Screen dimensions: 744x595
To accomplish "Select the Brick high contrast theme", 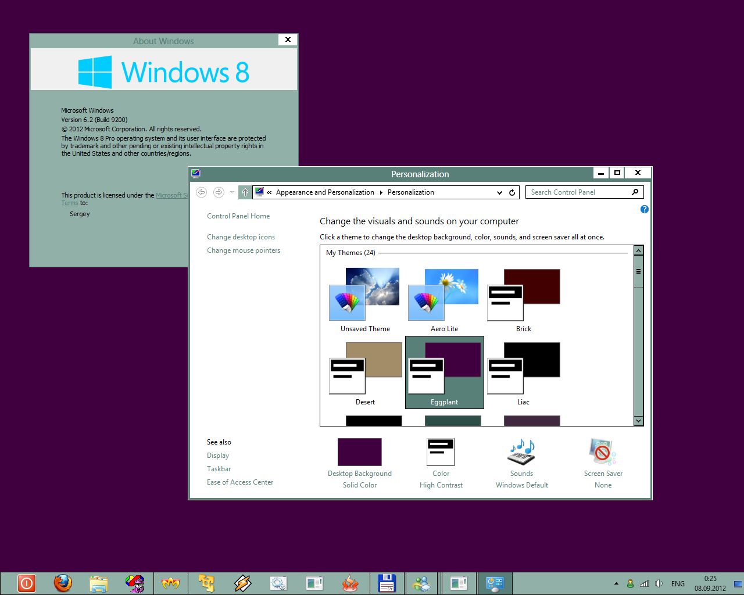I will (x=524, y=300).
